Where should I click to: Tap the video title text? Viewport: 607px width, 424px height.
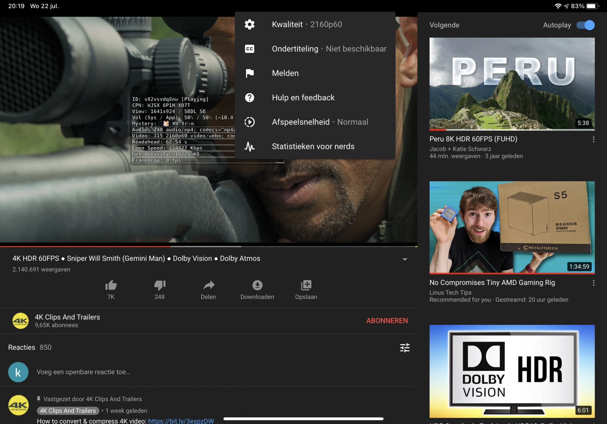136,258
